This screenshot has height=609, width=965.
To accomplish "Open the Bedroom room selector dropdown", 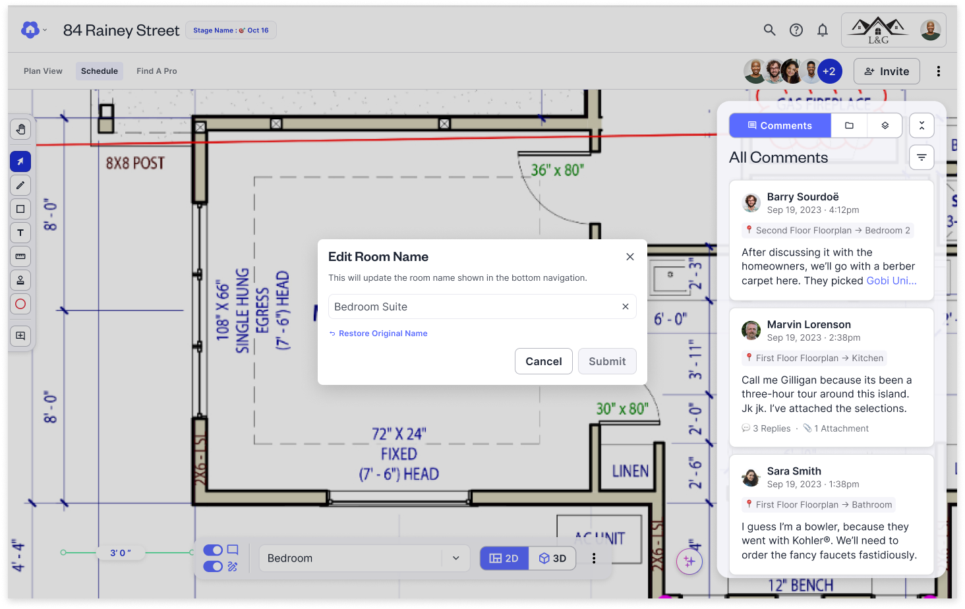I will (365, 558).
